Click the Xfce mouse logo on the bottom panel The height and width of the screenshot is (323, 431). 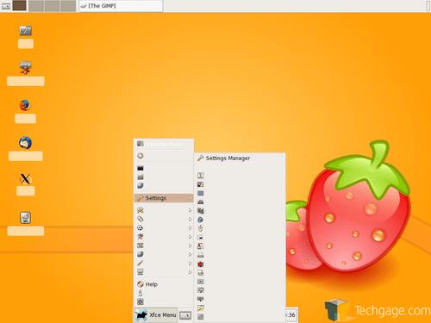point(141,315)
